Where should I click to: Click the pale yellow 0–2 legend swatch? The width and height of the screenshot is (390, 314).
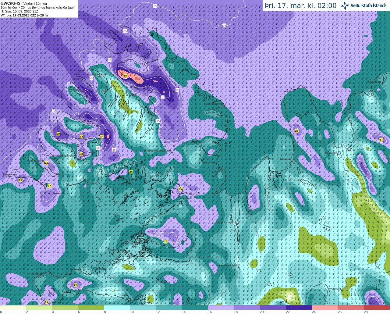(13, 308)
